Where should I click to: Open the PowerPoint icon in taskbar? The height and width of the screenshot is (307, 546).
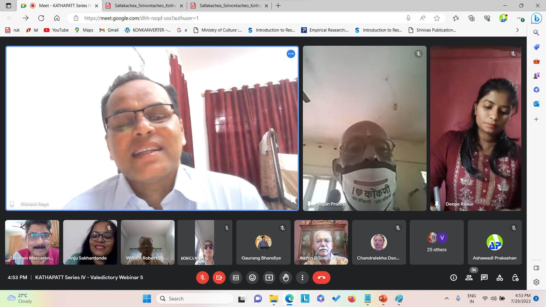coord(383,298)
